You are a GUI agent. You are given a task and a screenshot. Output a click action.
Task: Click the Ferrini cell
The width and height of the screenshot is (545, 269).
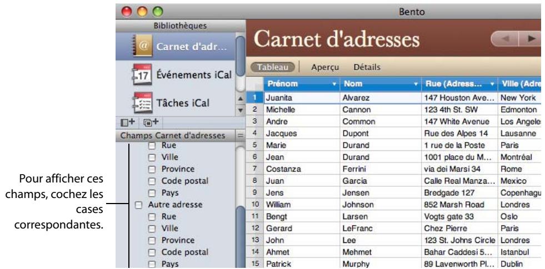pyautogui.click(x=381, y=169)
